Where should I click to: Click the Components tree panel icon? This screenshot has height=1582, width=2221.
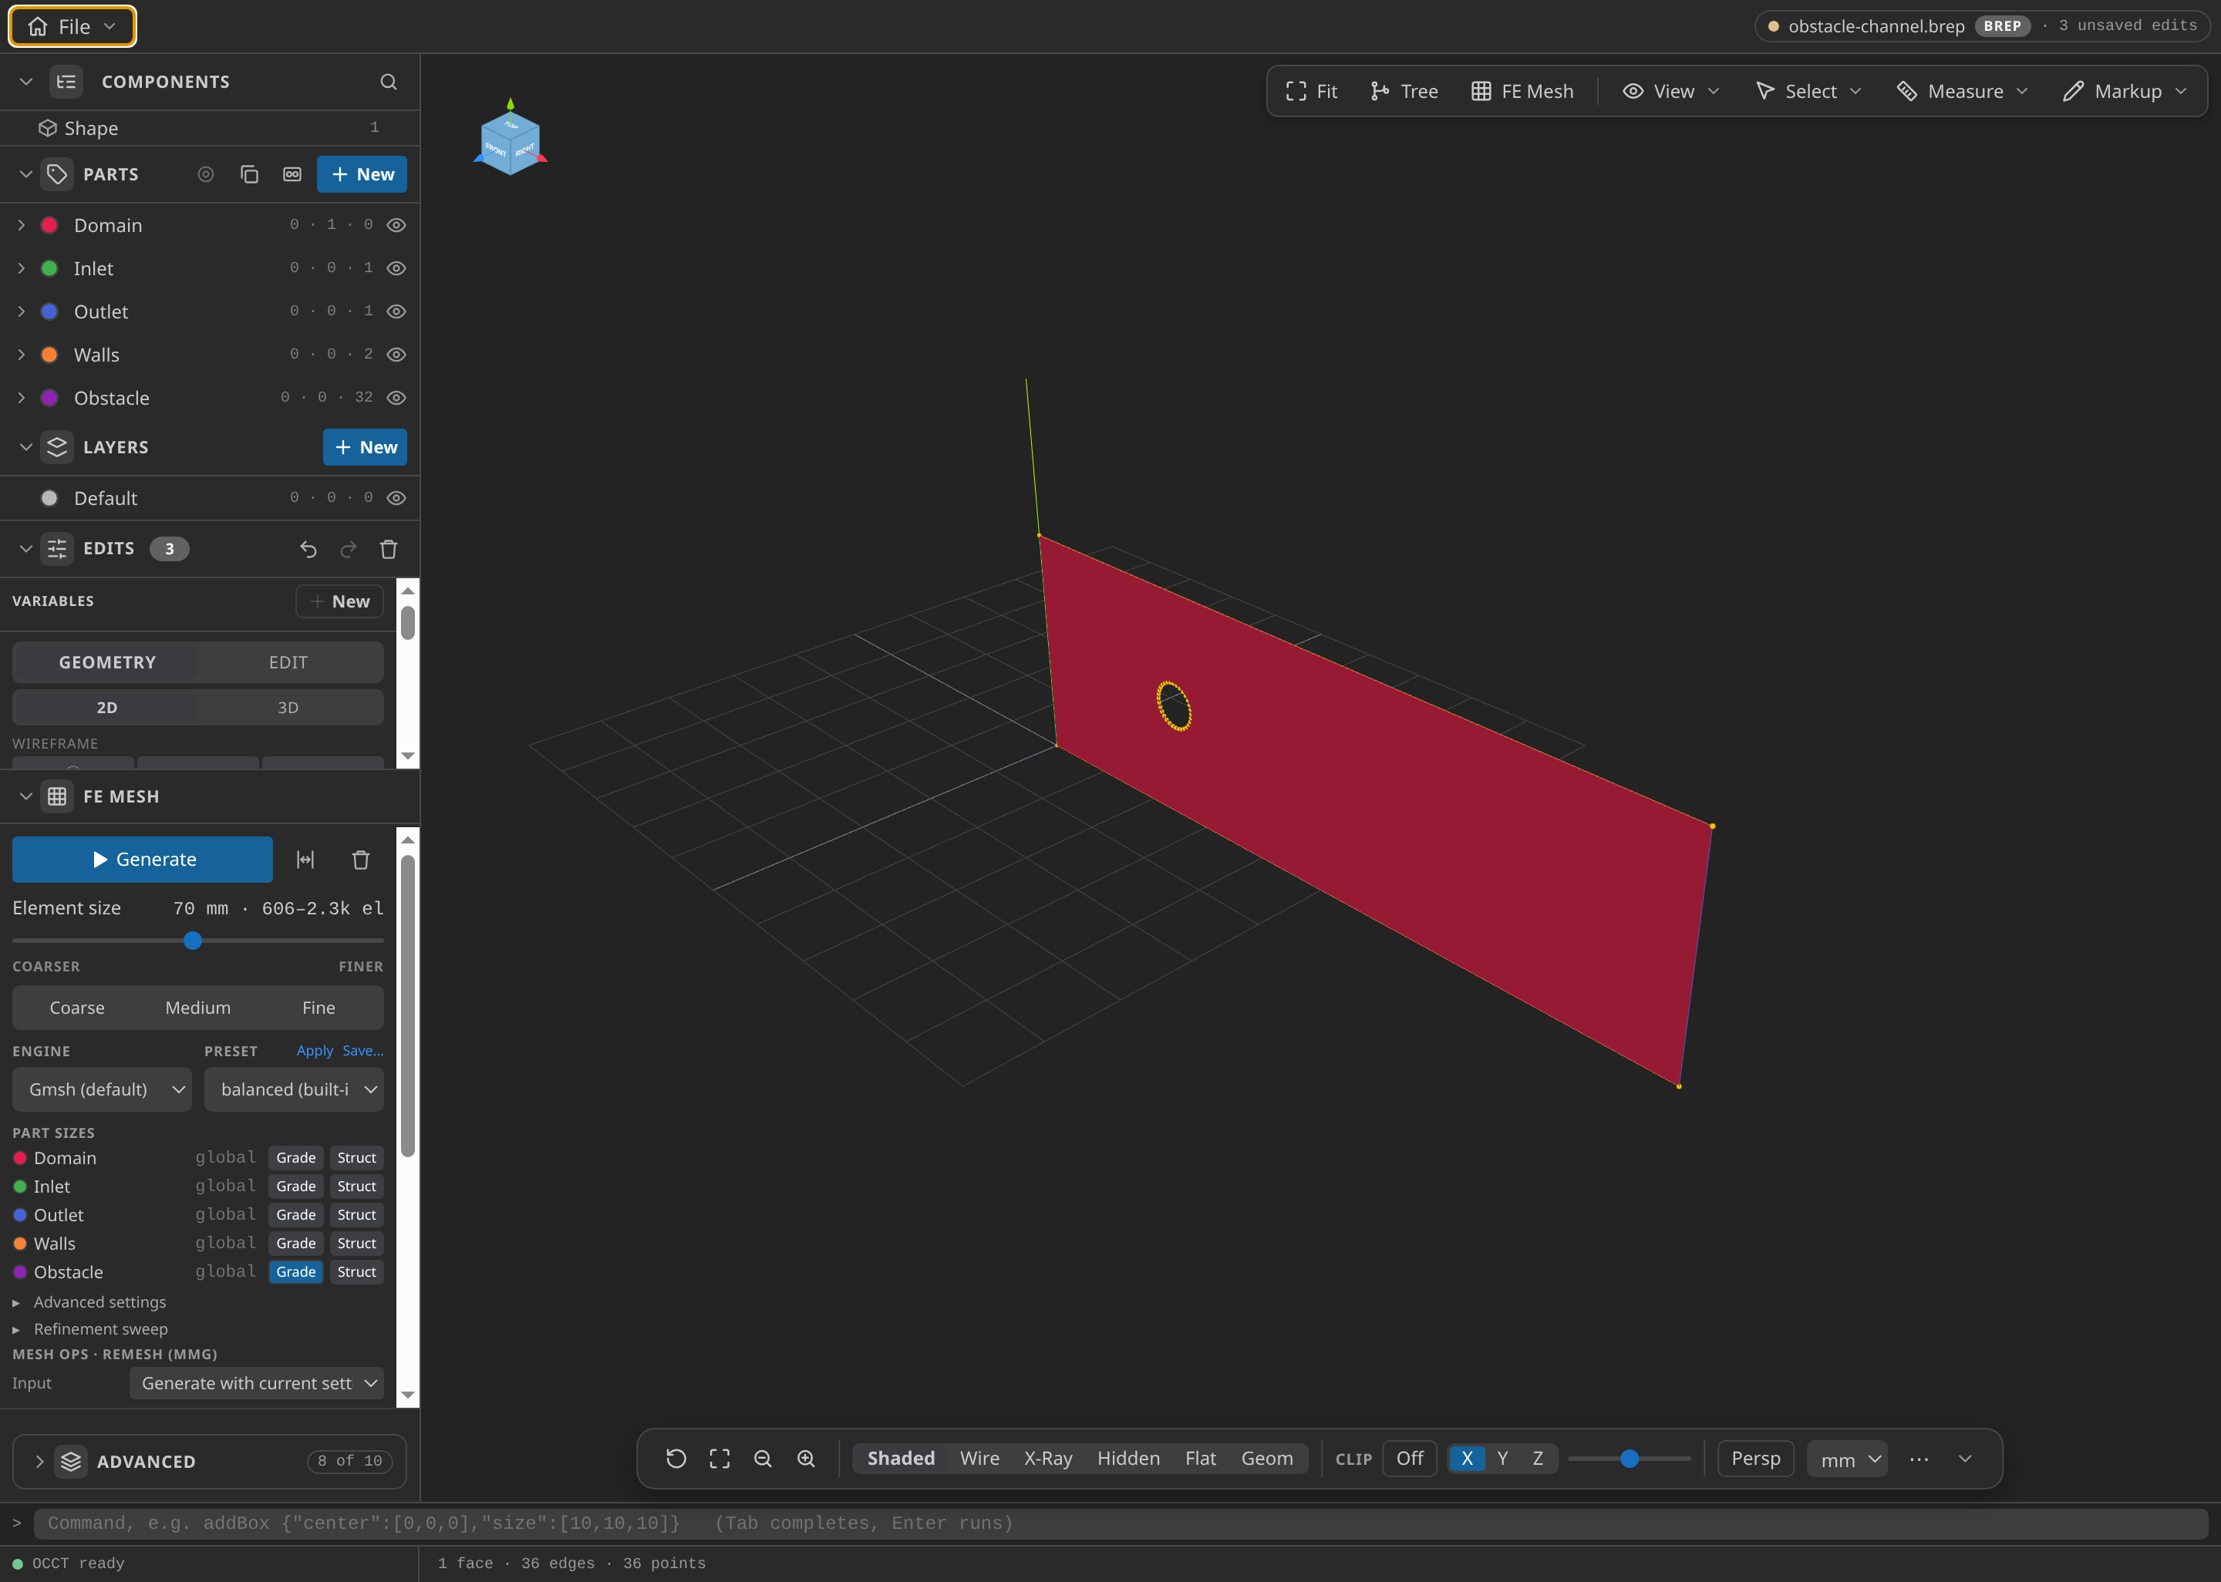pyautogui.click(x=66, y=82)
